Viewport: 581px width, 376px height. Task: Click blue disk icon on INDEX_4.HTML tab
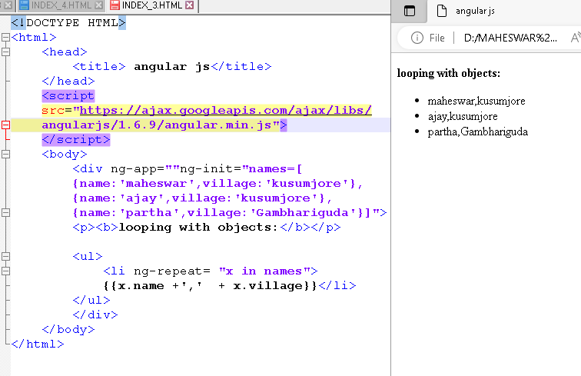[x=25, y=5]
